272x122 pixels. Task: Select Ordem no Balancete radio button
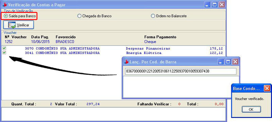[153, 16]
